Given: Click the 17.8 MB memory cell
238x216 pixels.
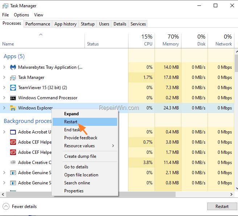Looking at the screenshot, I should (168, 77).
